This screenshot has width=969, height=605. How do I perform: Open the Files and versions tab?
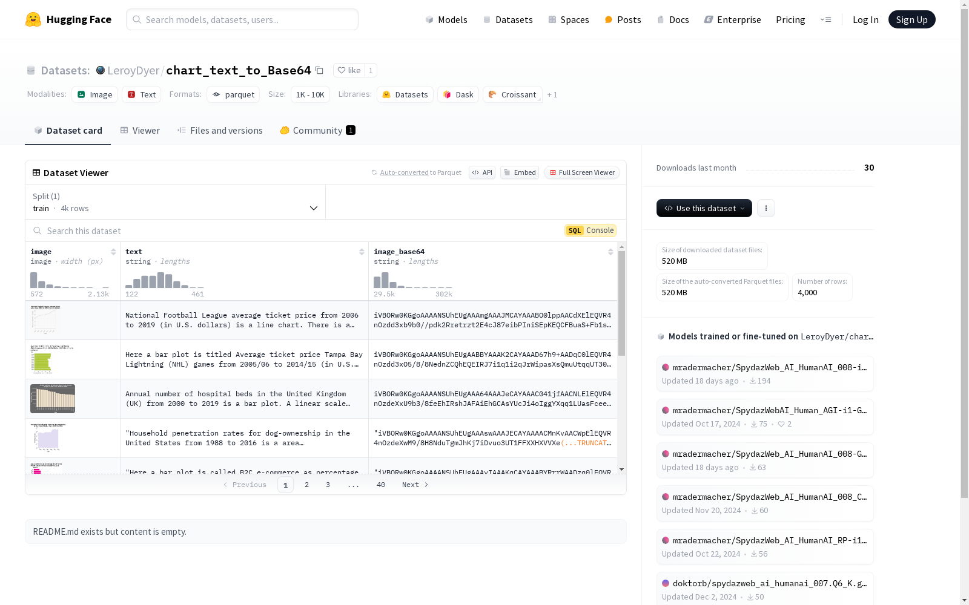pyautogui.click(x=220, y=130)
